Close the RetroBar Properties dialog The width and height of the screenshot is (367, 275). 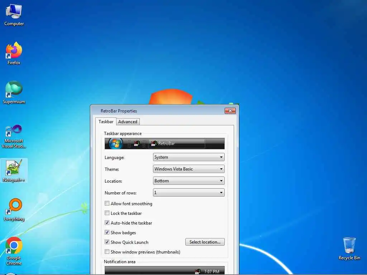tap(230, 111)
